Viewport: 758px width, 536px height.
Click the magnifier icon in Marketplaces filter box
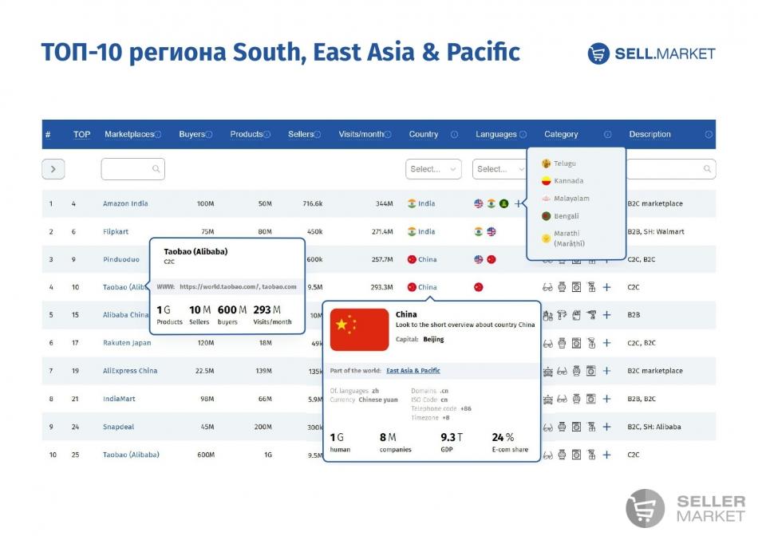[156, 169]
